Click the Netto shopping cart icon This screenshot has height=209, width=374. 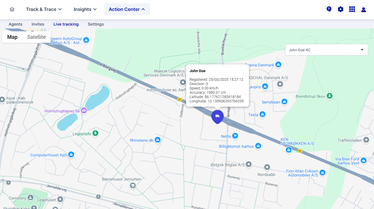point(235,136)
